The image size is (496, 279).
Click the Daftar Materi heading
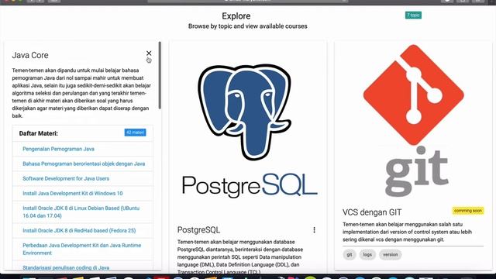(x=38, y=133)
